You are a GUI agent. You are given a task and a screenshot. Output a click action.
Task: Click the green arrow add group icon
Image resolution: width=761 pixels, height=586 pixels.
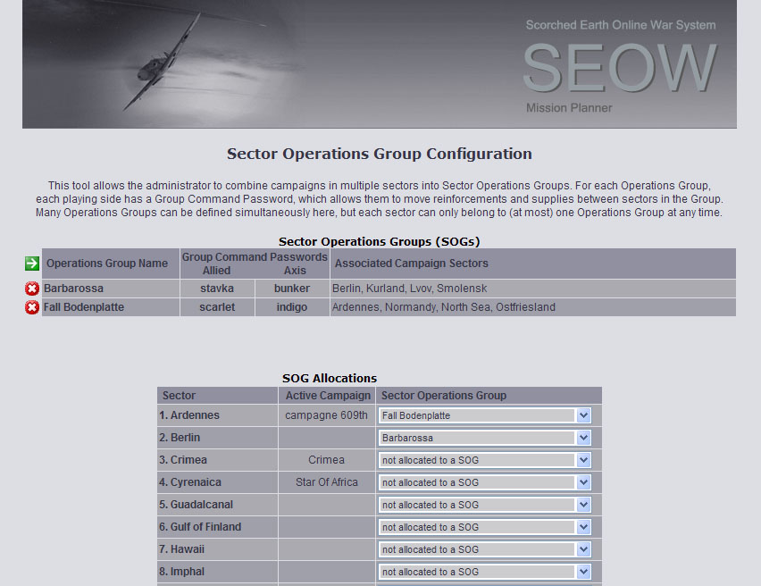point(32,264)
